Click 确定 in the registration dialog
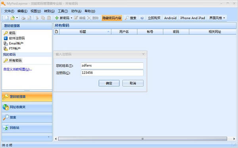The width and height of the screenshot is (238, 148). [x=109, y=83]
